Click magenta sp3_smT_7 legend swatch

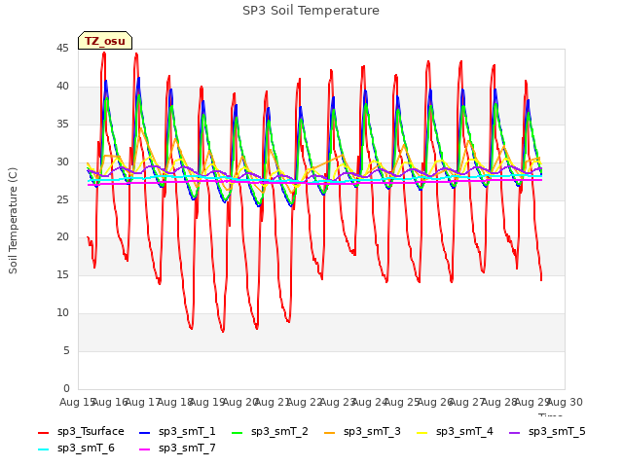(x=145, y=449)
